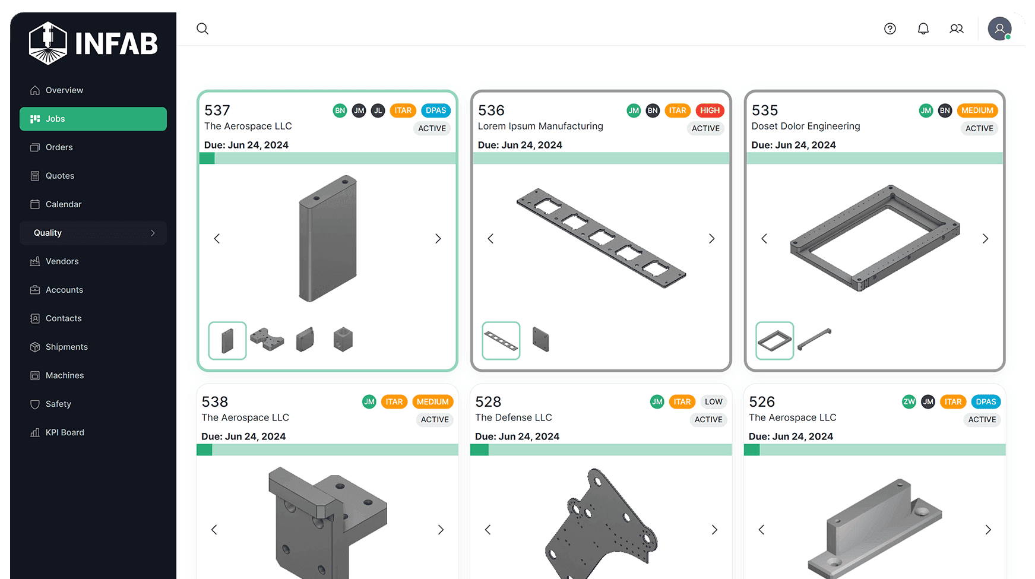Click the progress bar on job 526
The width and height of the screenshot is (1035, 579).
tap(875, 450)
